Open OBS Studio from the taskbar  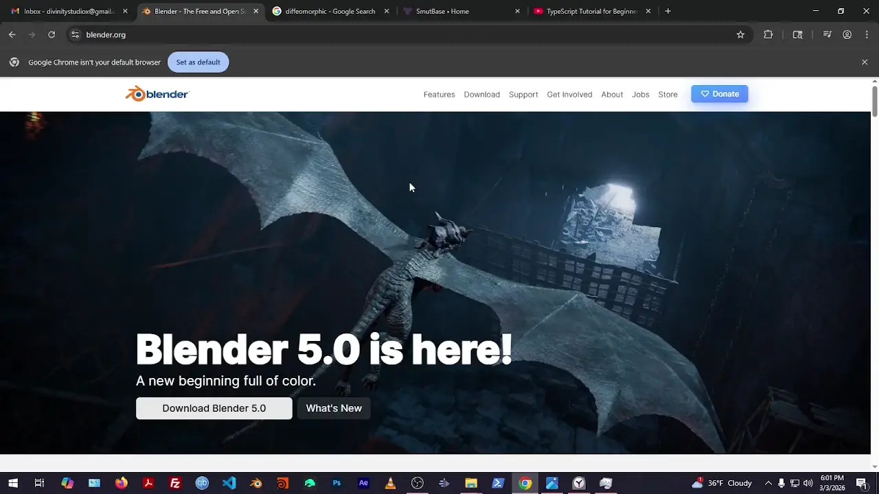click(x=418, y=483)
